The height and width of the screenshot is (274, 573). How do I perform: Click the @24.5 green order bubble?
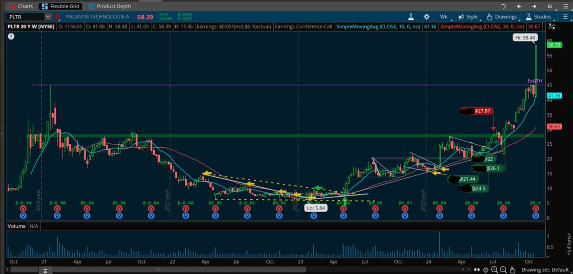click(475, 189)
